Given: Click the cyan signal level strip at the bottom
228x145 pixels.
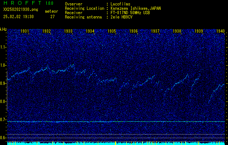Looking at the screenshot, I should point(116,143).
